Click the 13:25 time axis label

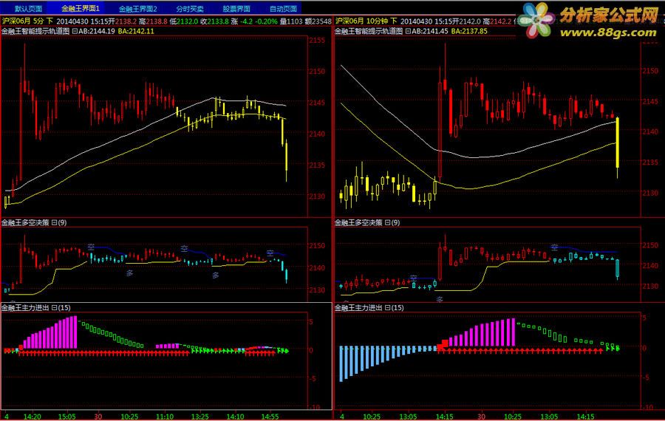[199, 417]
